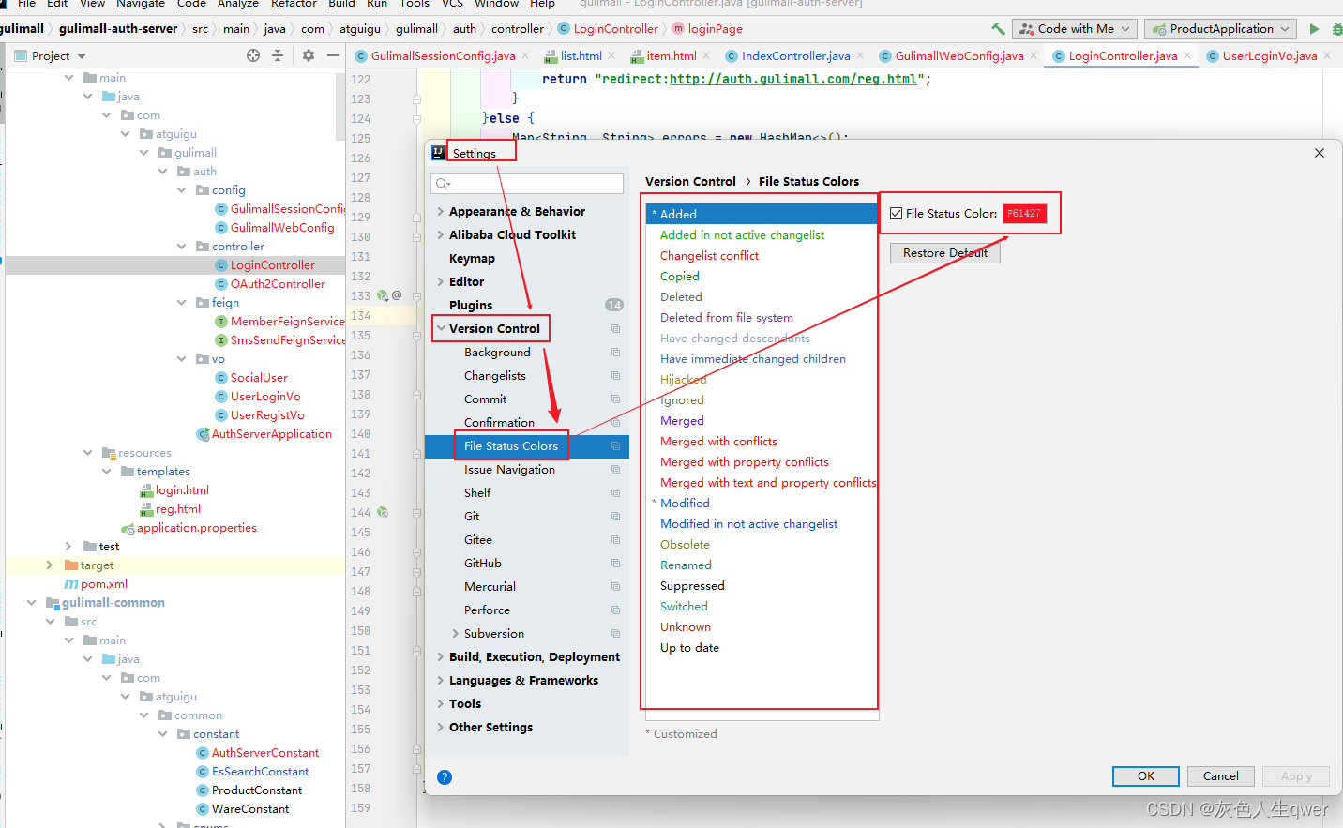Viewport: 1343px width, 828px height.
Task: Expand the target folder in tree
Action: point(49,565)
